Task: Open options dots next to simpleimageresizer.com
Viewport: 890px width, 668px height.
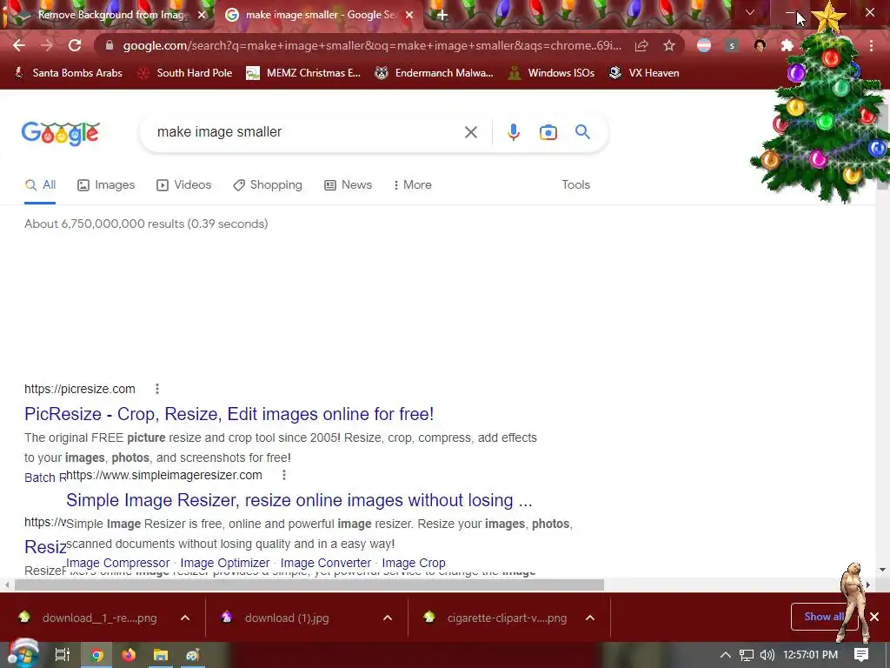Action: pyautogui.click(x=284, y=475)
